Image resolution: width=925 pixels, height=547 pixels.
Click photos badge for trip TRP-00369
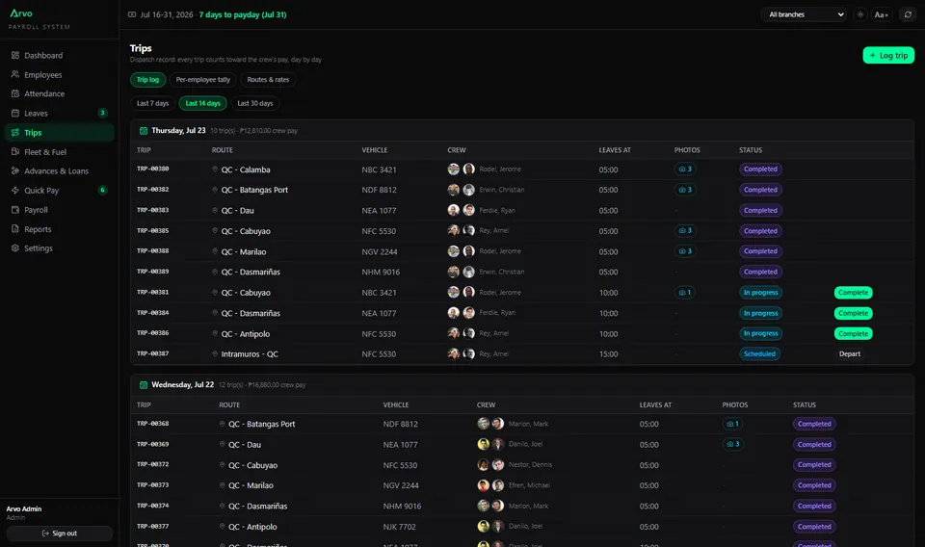[733, 445]
